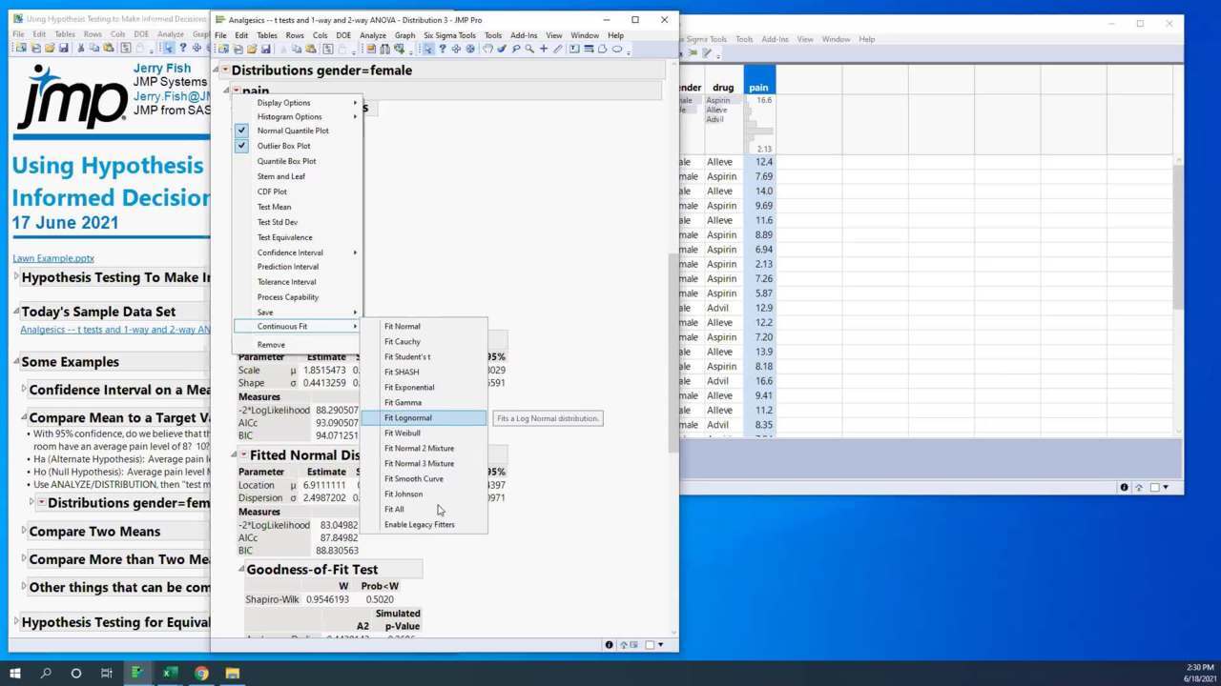This screenshot has height=686, width=1221.
Task: Select the Help question mark tool
Action: (x=442, y=49)
